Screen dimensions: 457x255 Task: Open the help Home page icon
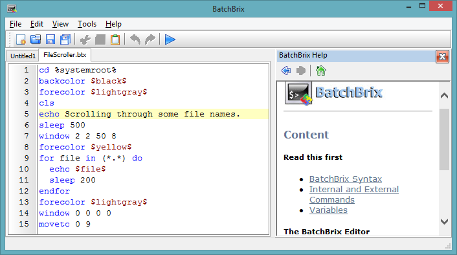coord(321,71)
